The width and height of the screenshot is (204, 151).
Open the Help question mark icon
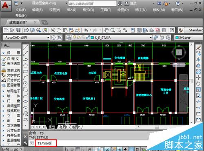[172, 30]
